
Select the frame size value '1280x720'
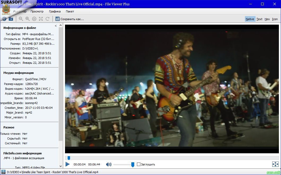click(x=31, y=84)
